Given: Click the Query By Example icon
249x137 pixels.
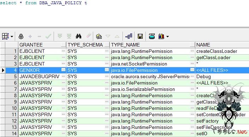Looking at the screenshot, I should pyautogui.click(x=99, y=36).
